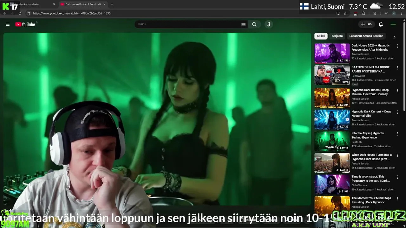406x228 pixels.
Task: Open Dark House 2026 video thumbnail
Action: (x=332, y=54)
